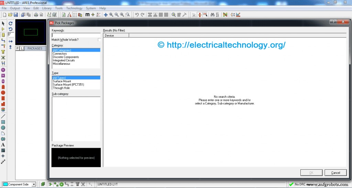Enable the Match Whole Words checkbox
This screenshot has width=352, height=188.
click(x=99, y=40)
